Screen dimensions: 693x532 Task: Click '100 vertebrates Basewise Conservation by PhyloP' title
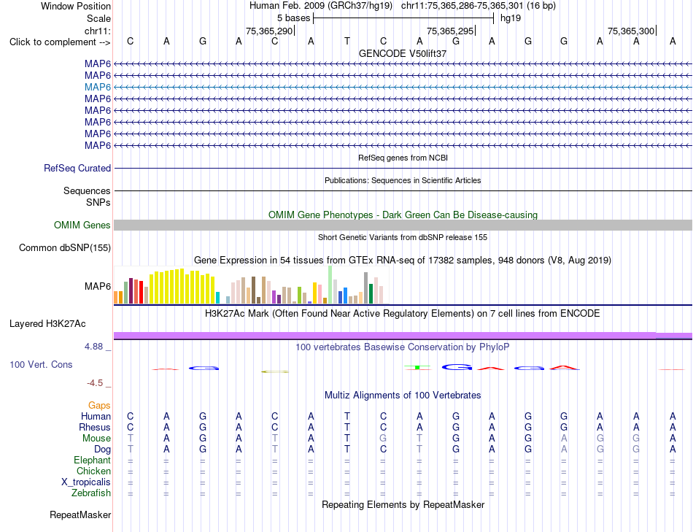(403, 347)
